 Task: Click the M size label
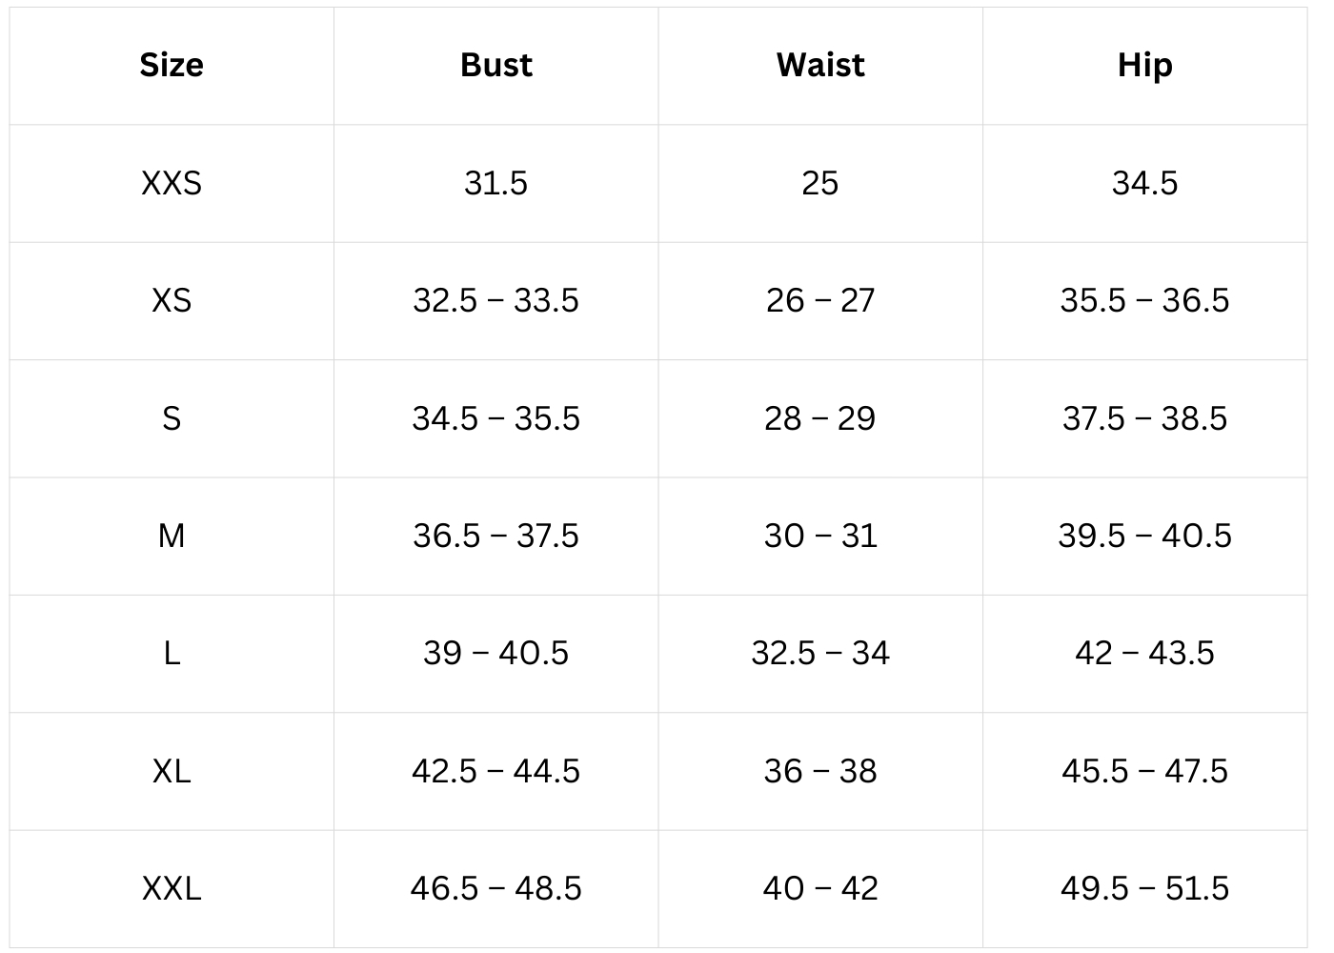pyautogui.click(x=172, y=536)
